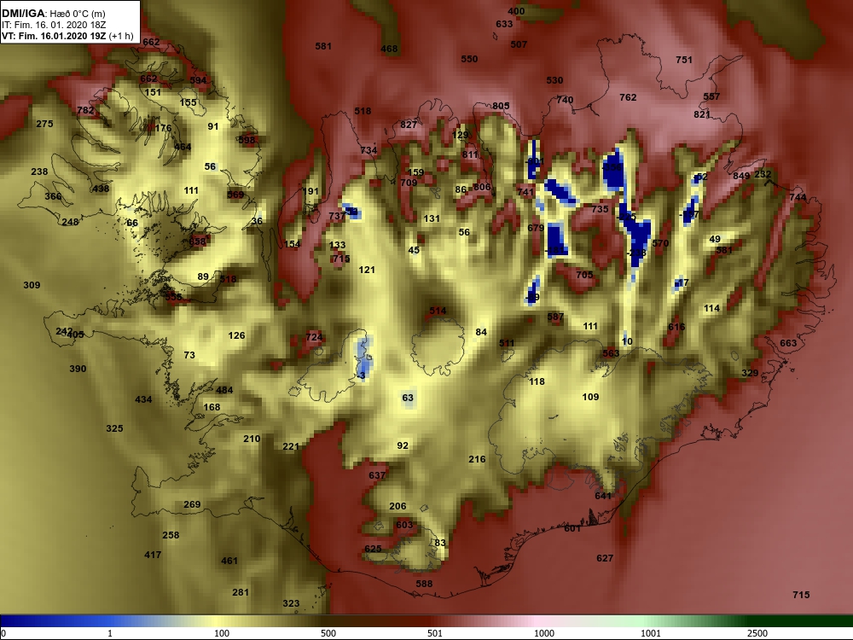Click the map value '438'
The image size is (853, 640).
click(x=101, y=189)
